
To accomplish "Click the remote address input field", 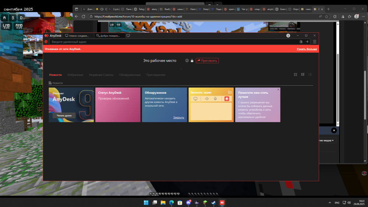I will (x=174, y=42).
